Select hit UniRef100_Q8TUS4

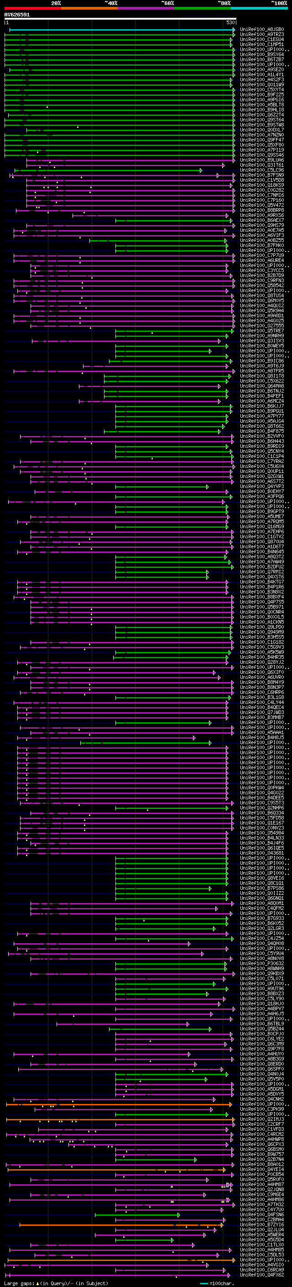(x=262, y=296)
